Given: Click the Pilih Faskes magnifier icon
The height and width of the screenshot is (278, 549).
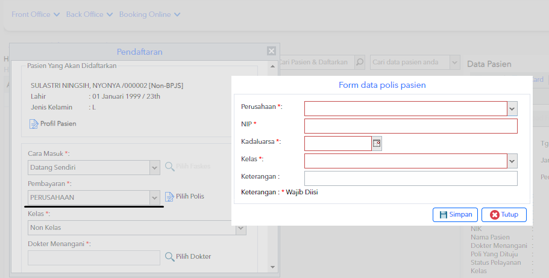Looking at the screenshot, I should pos(170,167).
